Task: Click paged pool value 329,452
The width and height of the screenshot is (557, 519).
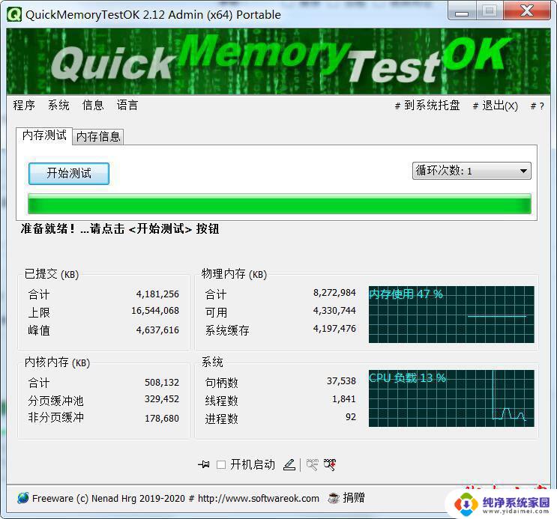Action: pos(162,398)
